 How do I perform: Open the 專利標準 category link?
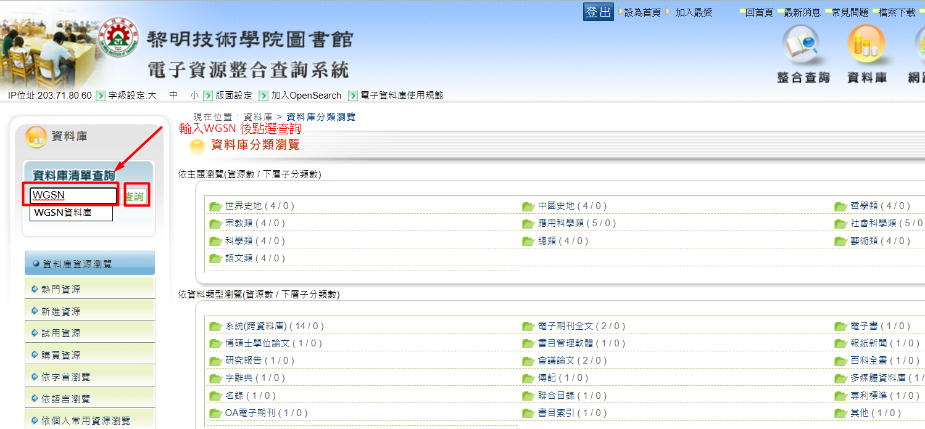click(869, 396)
